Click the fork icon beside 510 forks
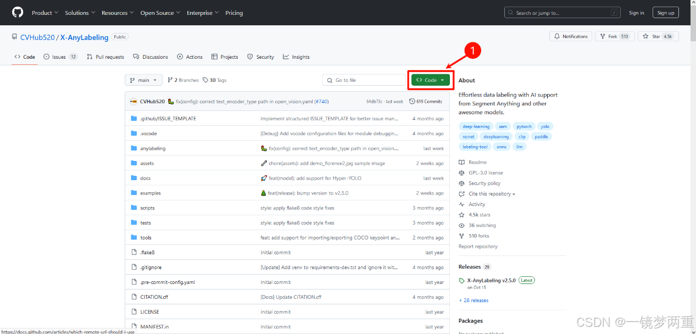 [462, 236]
